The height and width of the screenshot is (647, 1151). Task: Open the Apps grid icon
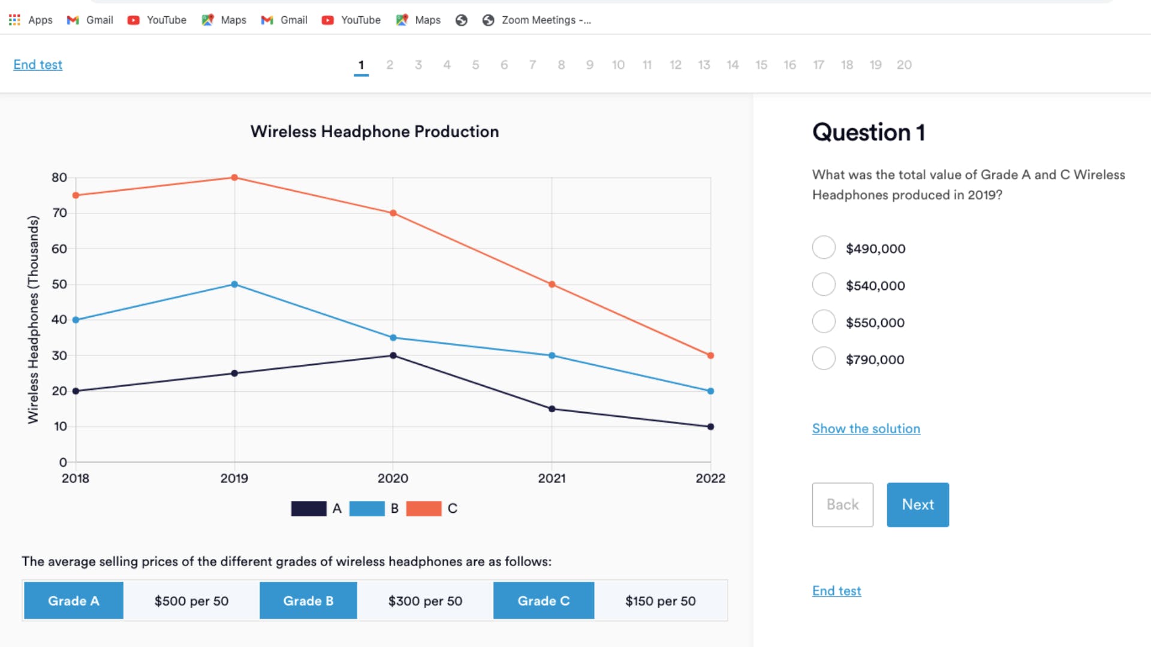pos(14,20)
